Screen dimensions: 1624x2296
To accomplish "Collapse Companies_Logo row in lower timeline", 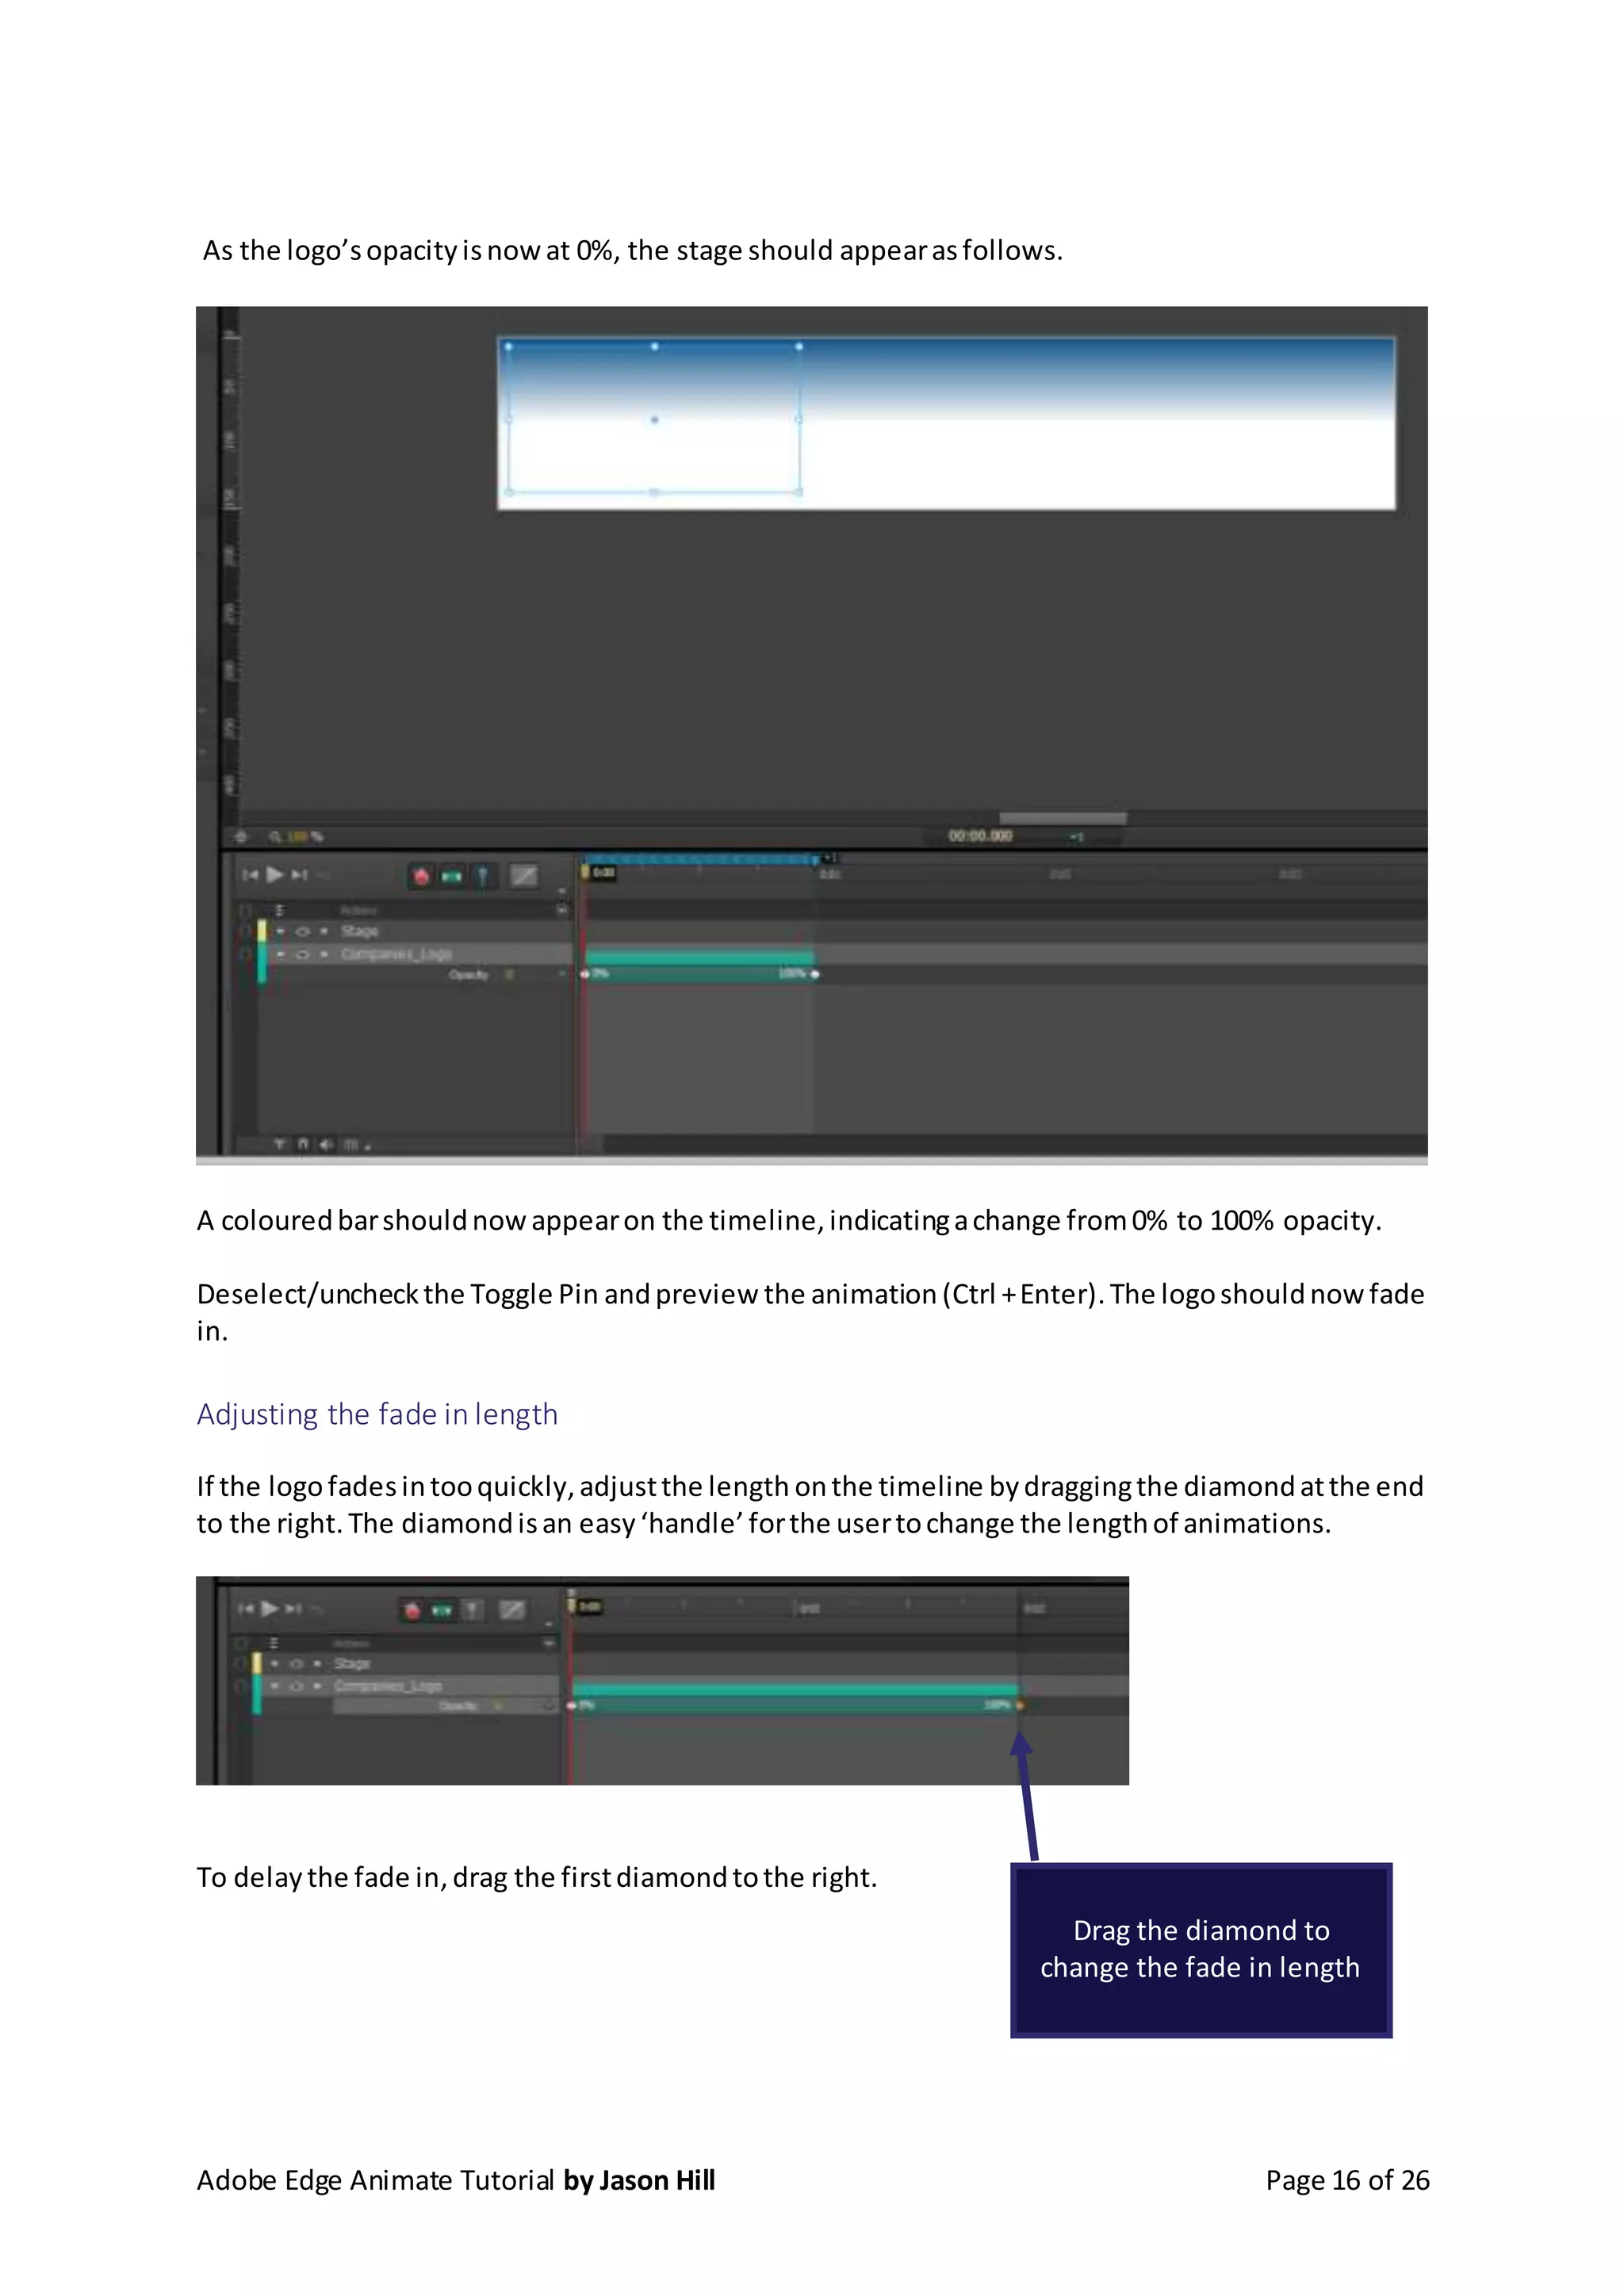I will [275, 1686].
